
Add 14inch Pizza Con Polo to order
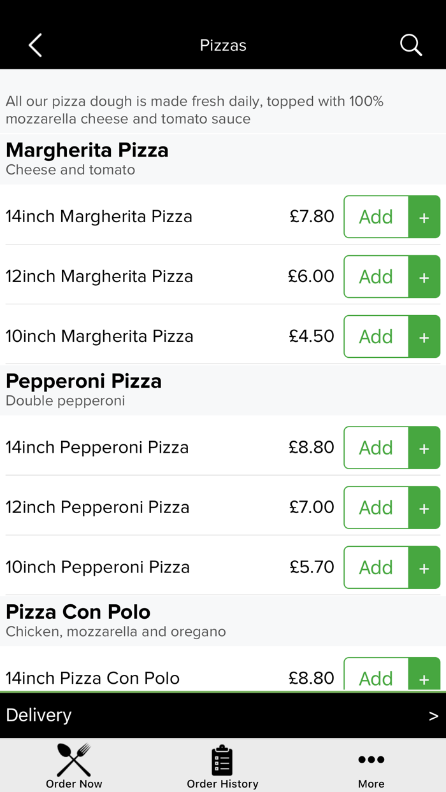click(x=376, y=677)
